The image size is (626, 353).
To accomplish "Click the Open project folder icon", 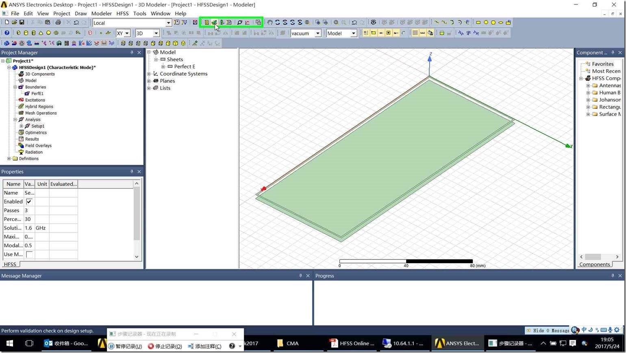I will click(14, 22).
